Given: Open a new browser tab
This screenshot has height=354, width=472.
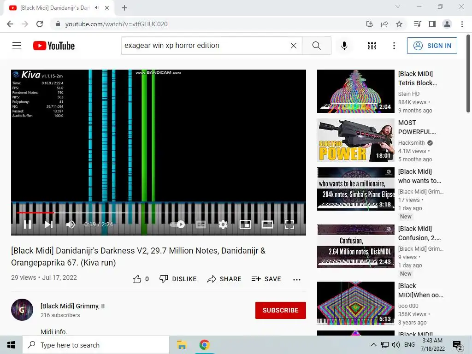Looking at the screenshot, I should point(124,8).
